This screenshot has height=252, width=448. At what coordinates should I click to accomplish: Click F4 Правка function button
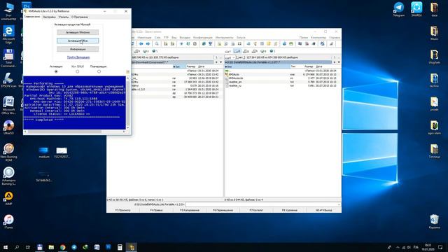tap(156, 210)
